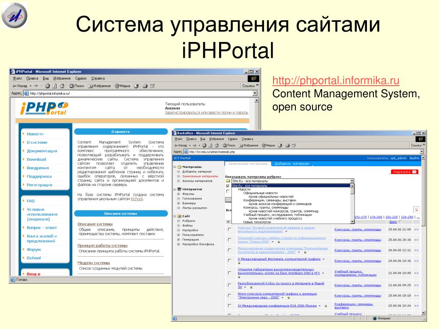Open address bar dropdown in Backoffice window
Screen dimensions: 439x329
422,152
